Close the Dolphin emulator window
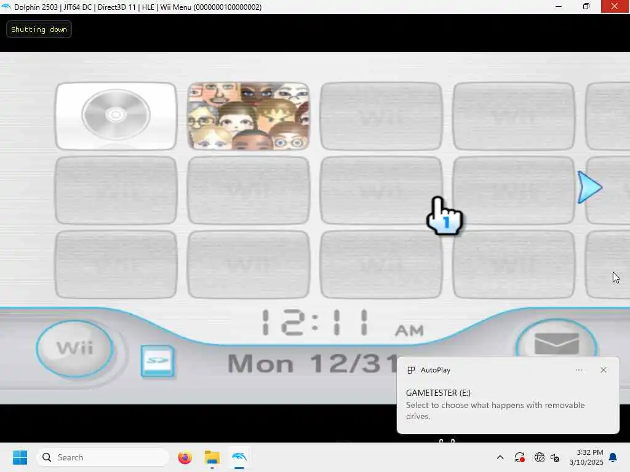Screen dimensions: 630x472 pos(615,7)
